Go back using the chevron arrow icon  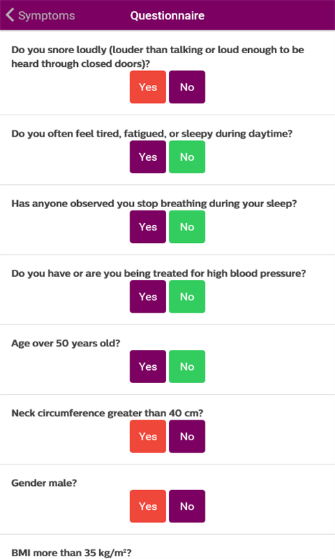tap(10, 15)
